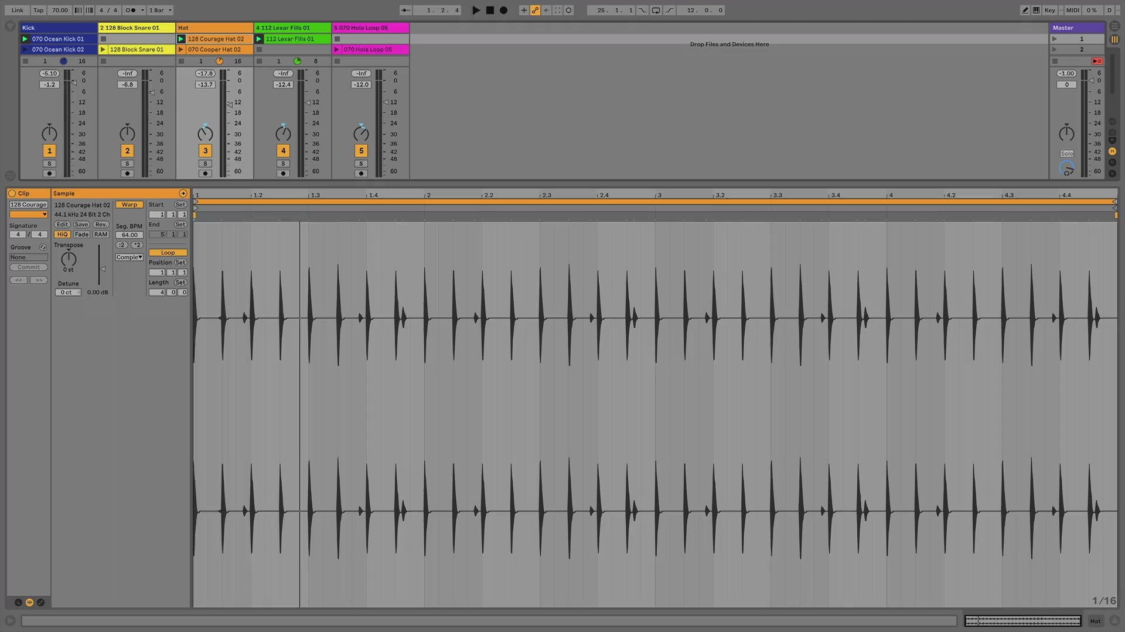The image size is (1125, 632).
Task: Click the Warp button in clip view
Action: [128, 204]
